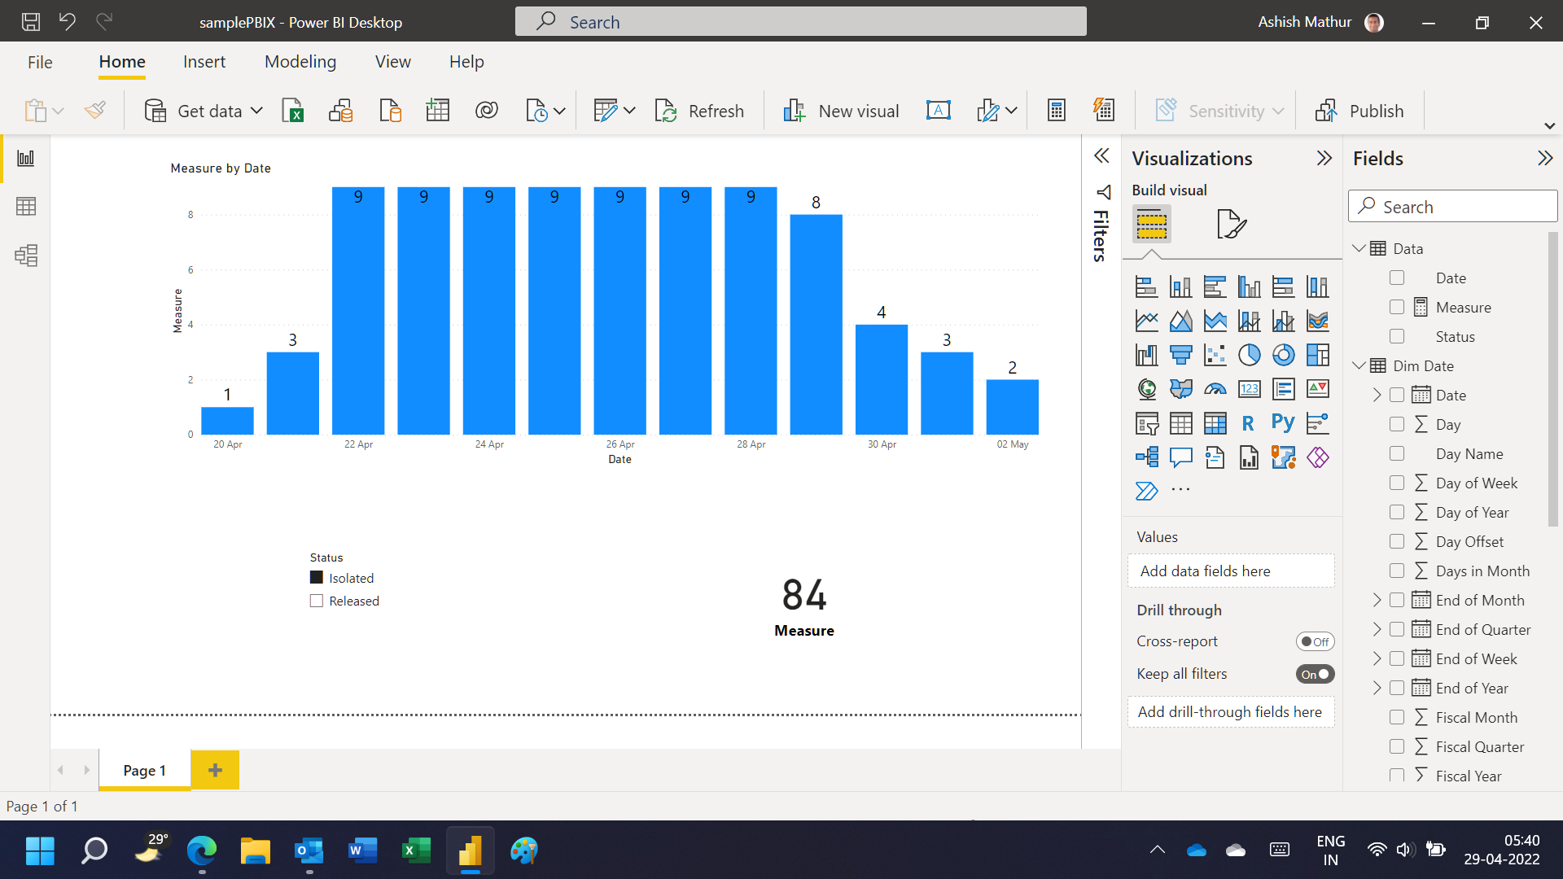Select the Funnel chart visualization

click(1180, 355)
